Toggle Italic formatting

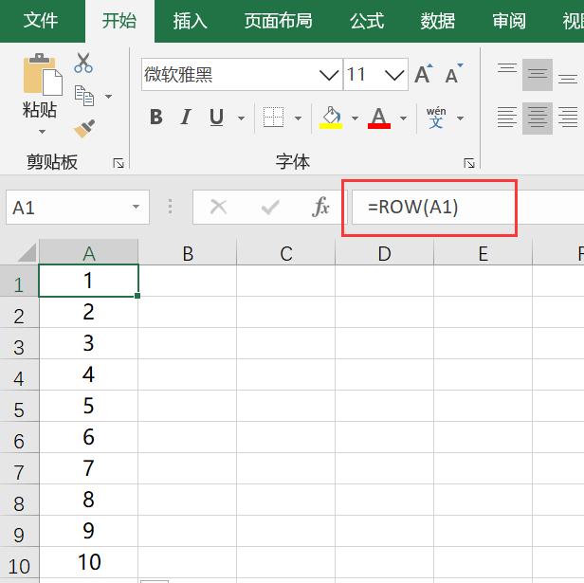pos(186,118)
